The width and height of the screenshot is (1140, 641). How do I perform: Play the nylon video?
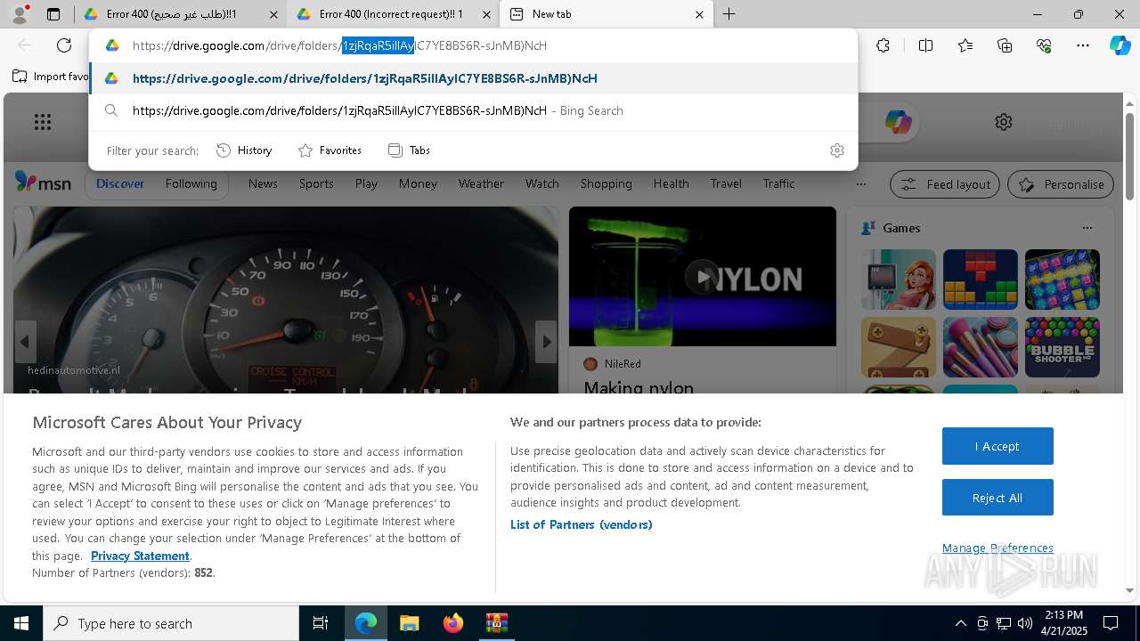click(x=702, y=277)
